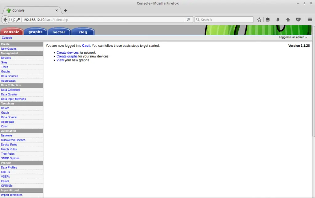Open Graph Rules
Screen dimensions: 315x198
click(x=9, y=149)
